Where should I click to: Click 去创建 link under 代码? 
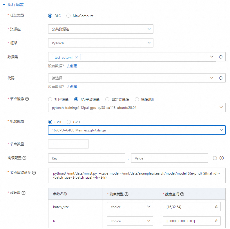[x=72, y=87]
